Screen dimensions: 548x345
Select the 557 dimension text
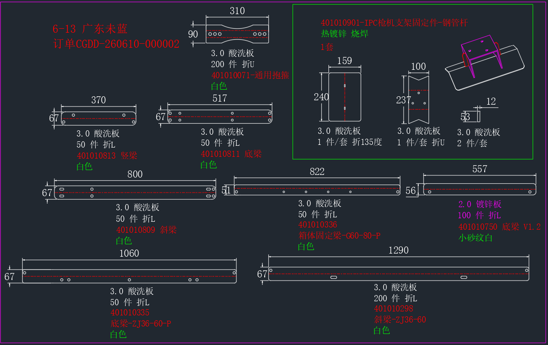[479, 169]
